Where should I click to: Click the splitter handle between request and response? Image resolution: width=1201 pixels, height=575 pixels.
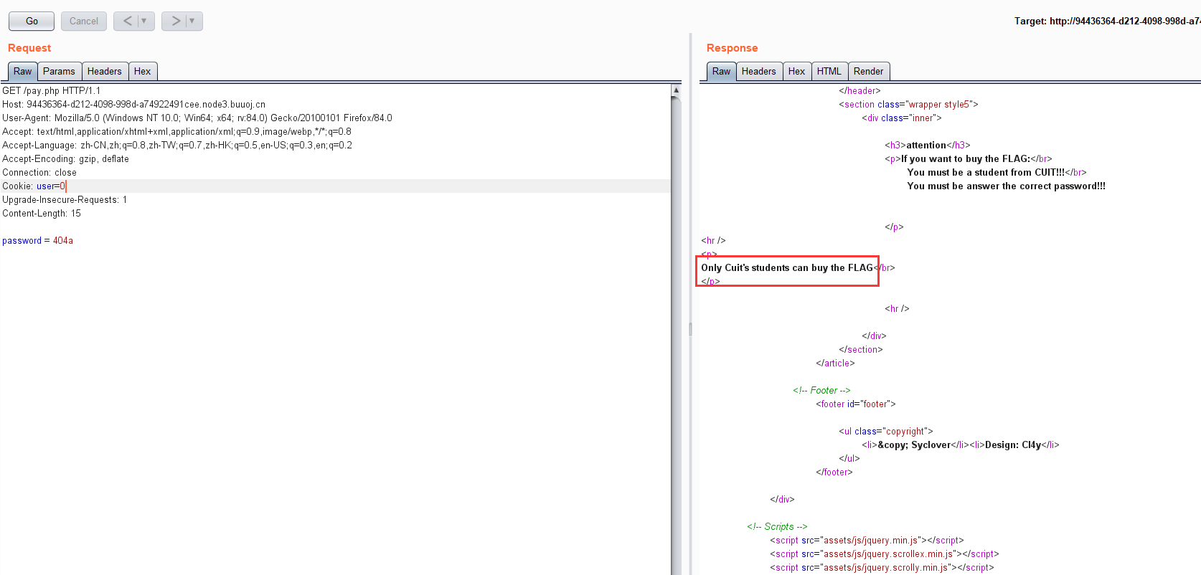coord(690,329)
